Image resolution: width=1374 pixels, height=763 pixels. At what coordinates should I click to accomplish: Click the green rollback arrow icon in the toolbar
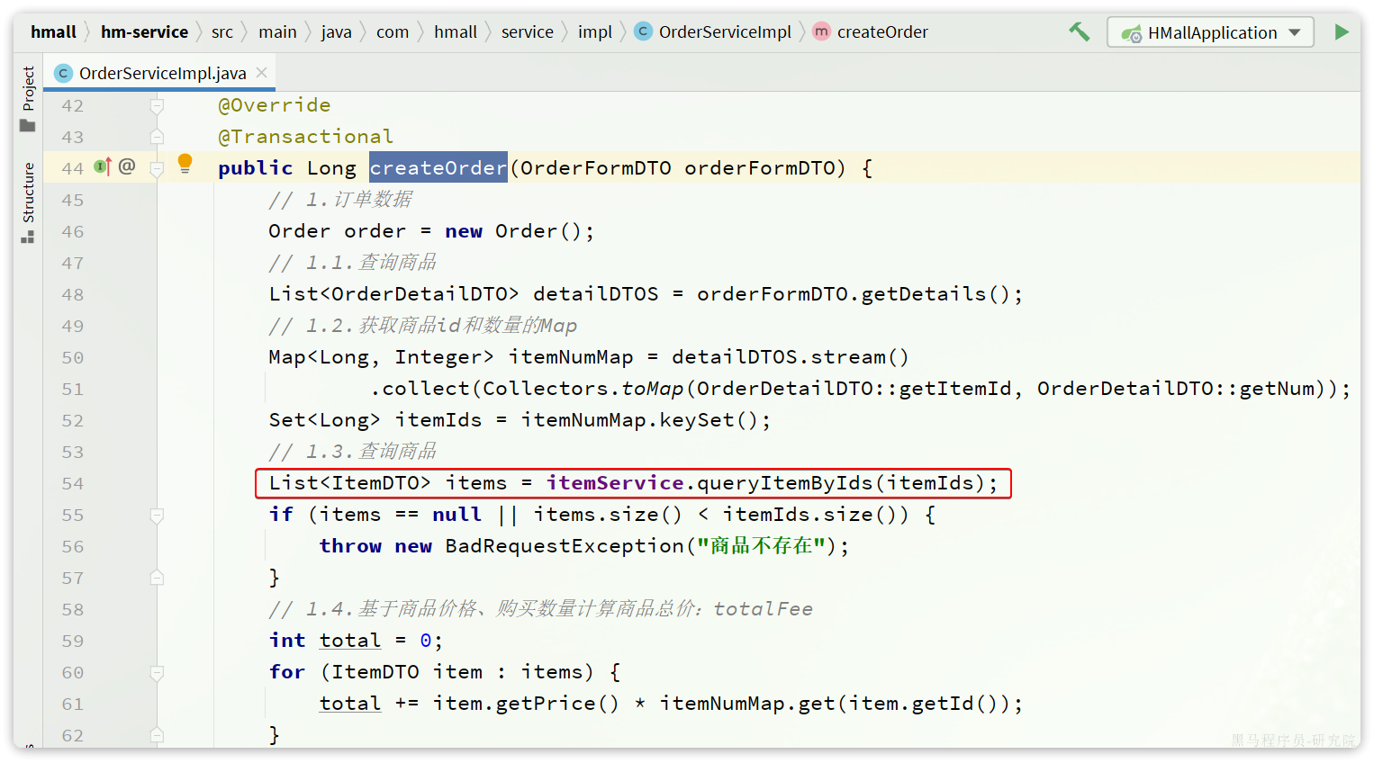point(1080,31)
